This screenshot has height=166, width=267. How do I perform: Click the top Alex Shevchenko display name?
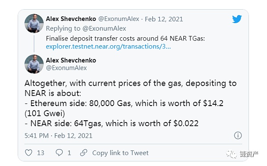pos(71,19)
